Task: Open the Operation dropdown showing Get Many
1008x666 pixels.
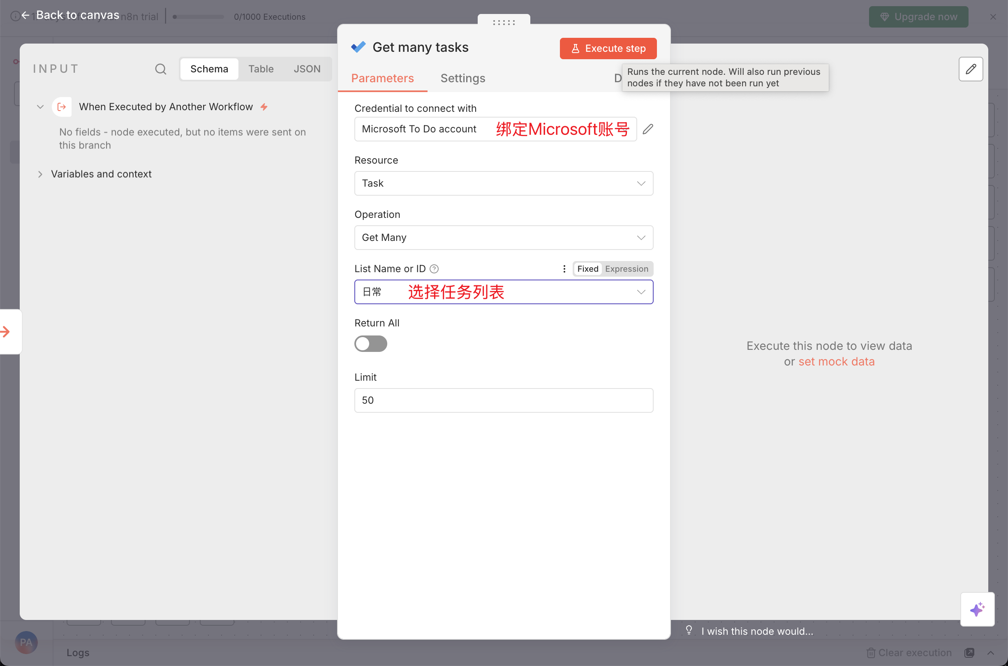Action: (504, 238)
